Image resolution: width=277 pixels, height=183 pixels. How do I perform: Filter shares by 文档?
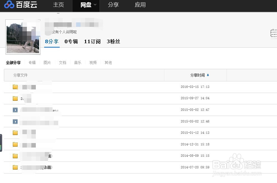coord(63,63)
